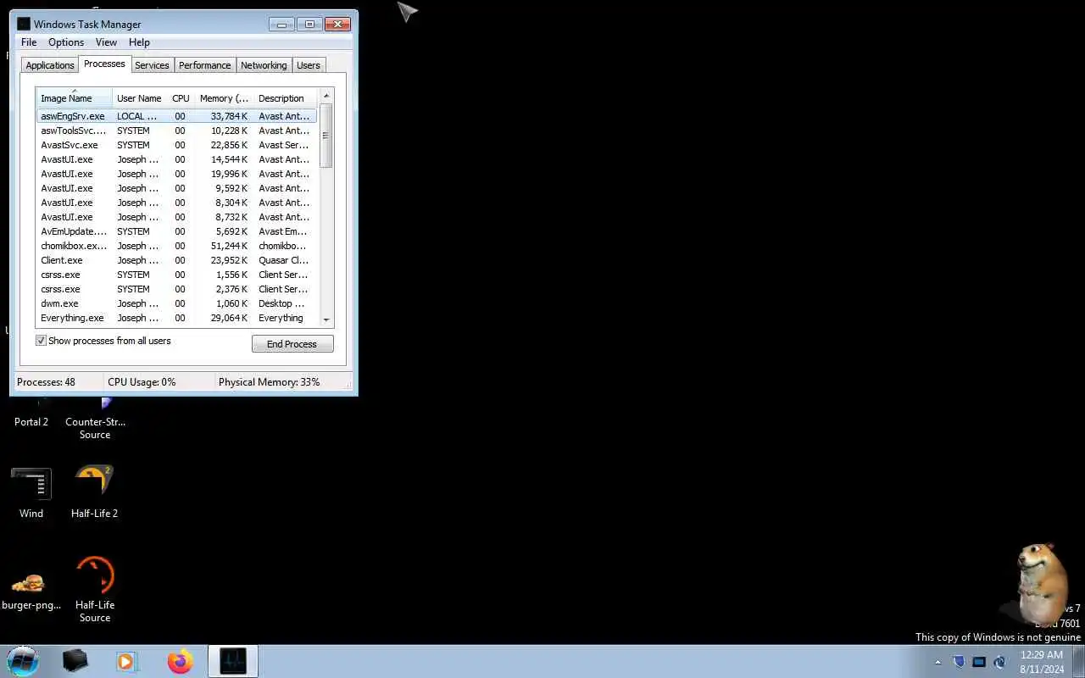The height and width of the screenshot is (678, 1085).
Task: Sort by the CPU column header
Action: [x=181, y=98]
